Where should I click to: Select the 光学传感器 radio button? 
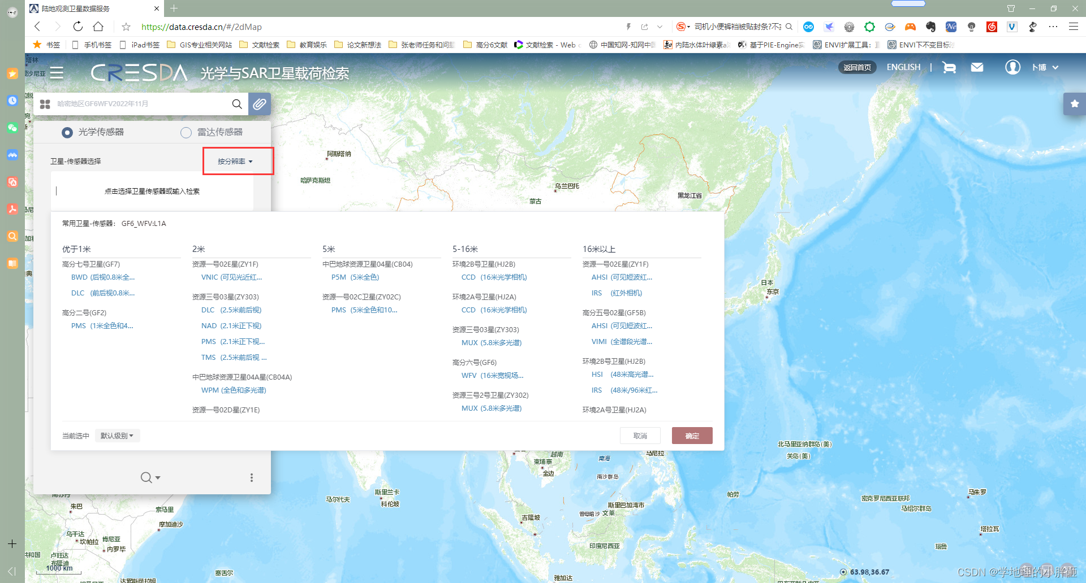click(67, 132)
